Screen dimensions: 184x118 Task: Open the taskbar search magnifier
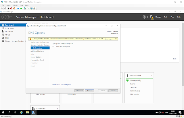click(x=9, y=113)
